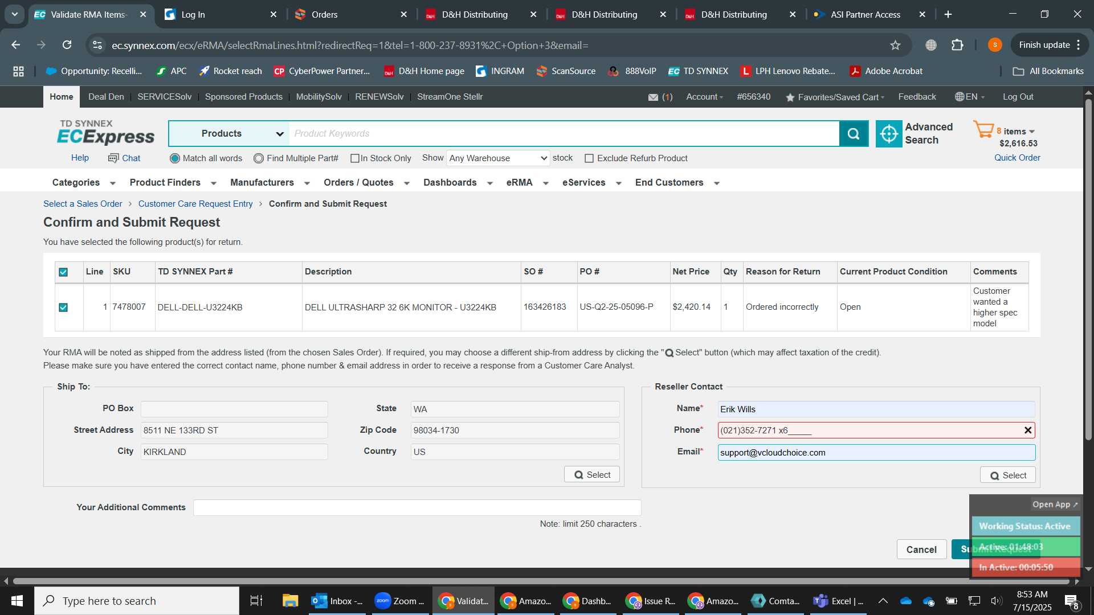This screenshot has height=615, width=1094.
Task: Expand the eRMA menu
Action: click(x=527, y=183)
